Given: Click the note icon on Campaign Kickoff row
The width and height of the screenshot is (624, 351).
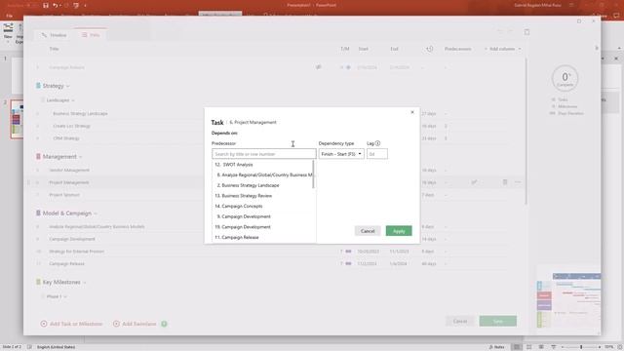Looking at the screenshot, I should [x=319, y=67].
